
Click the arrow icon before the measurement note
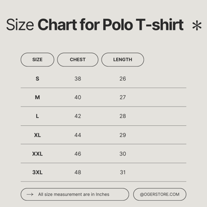click(30, 194)
